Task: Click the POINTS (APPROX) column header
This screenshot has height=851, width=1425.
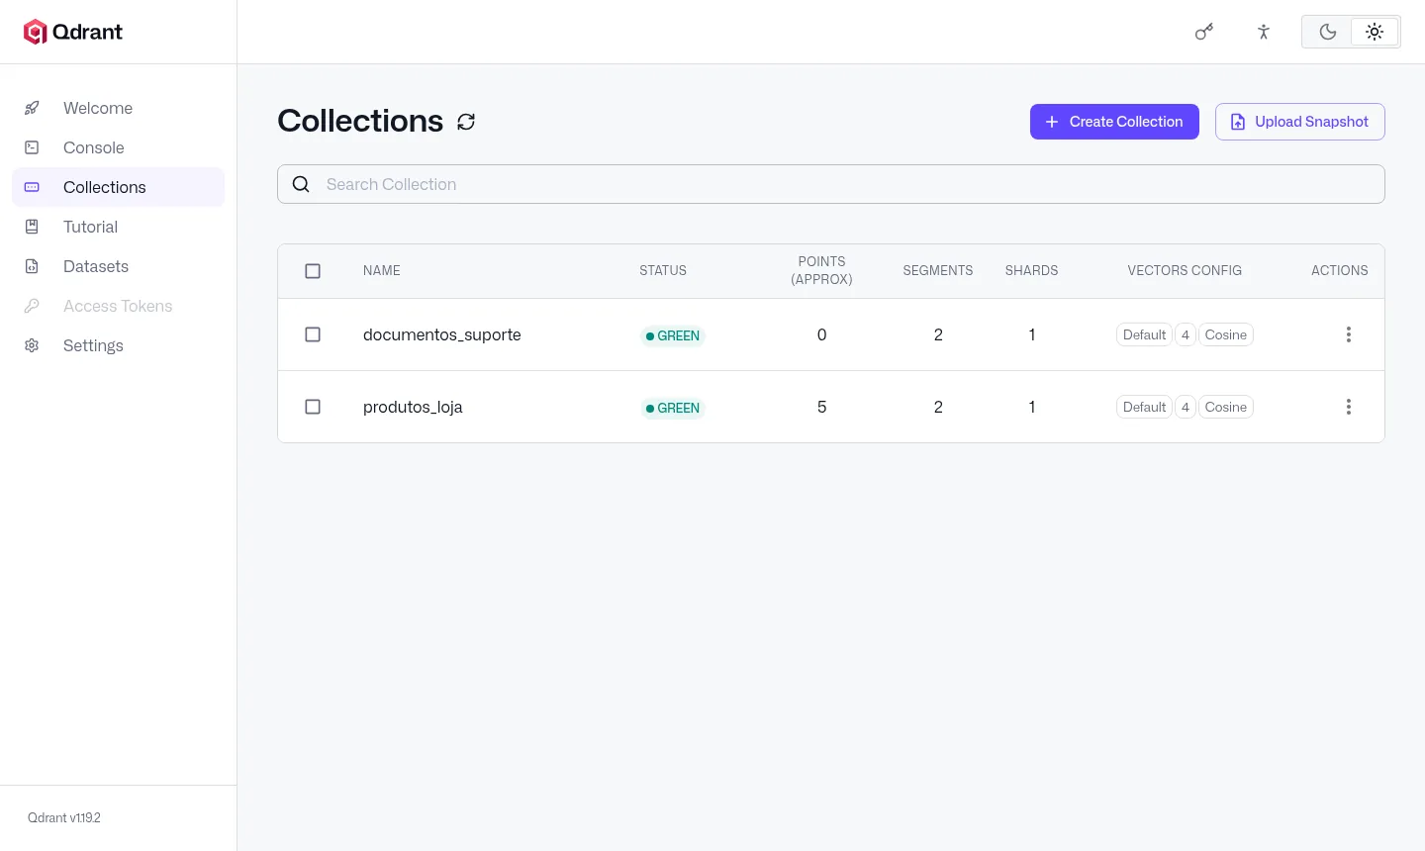Action: [x=821, y=270]
